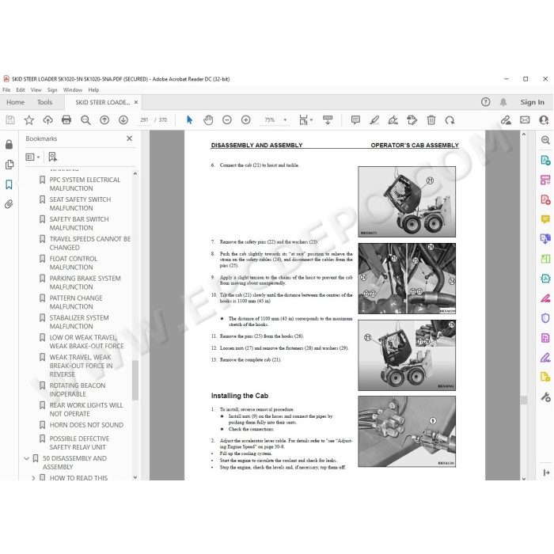
Task: Open the page thumbnails panel icon
Action: click(x=9, y=165)
